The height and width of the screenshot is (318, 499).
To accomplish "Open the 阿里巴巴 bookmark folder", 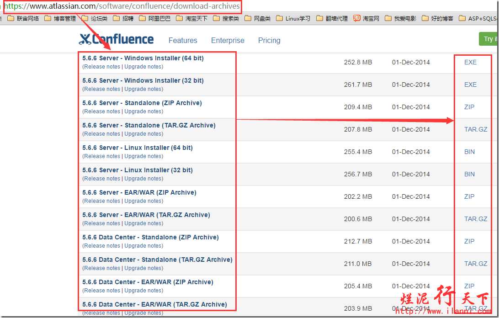I will point(154,18).
